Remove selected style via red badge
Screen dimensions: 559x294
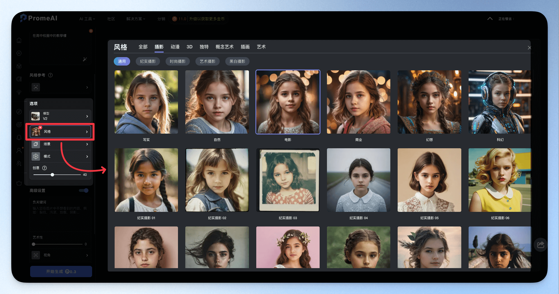[40, 128]
